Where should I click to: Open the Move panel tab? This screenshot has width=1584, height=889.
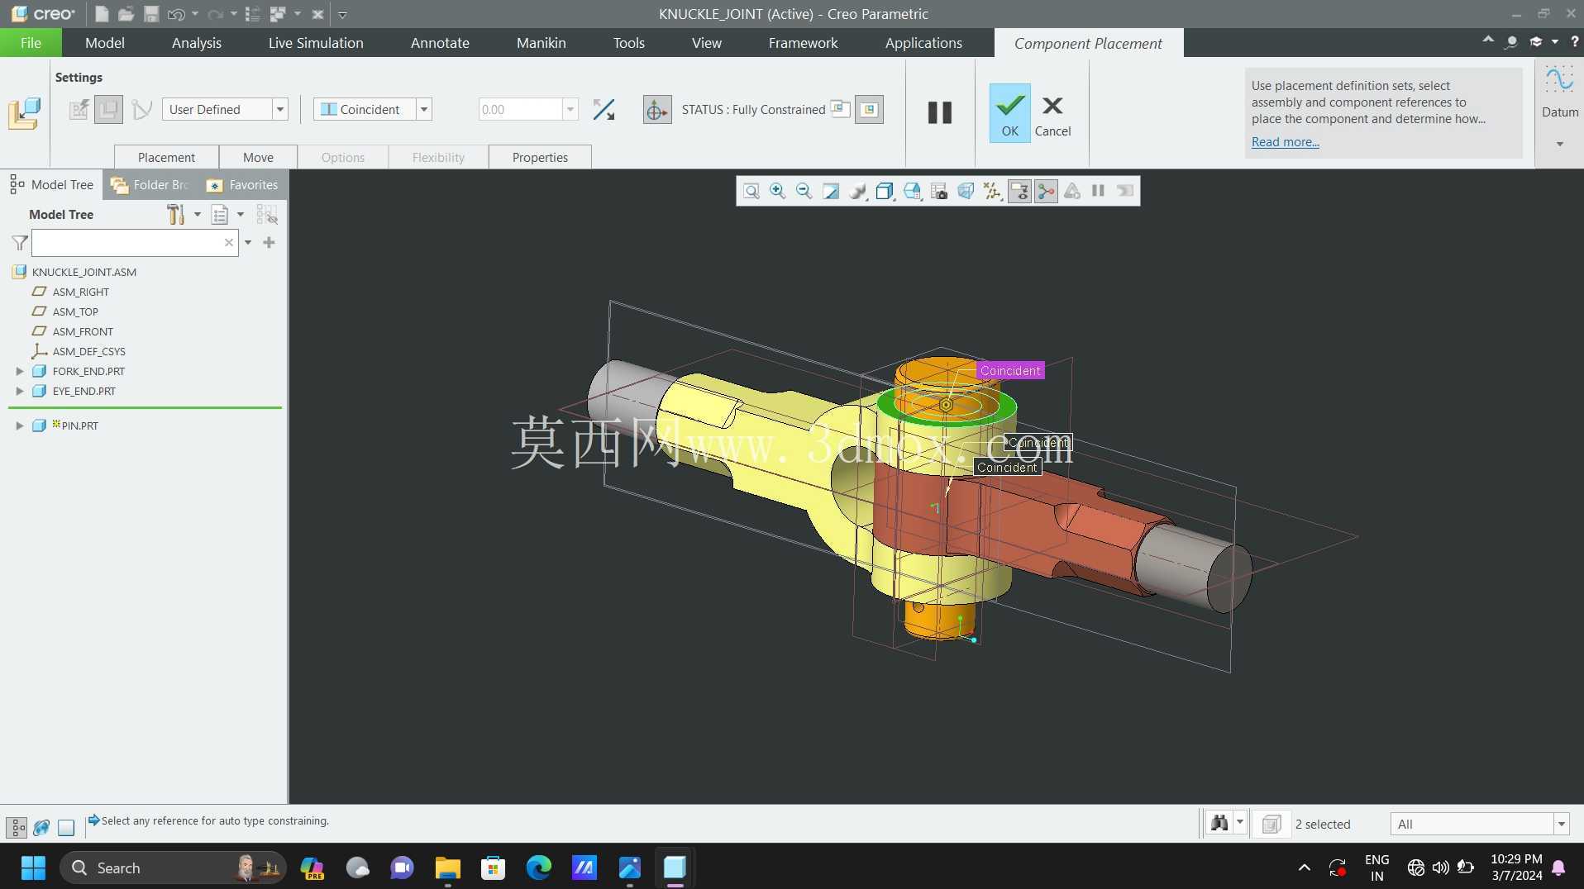tap(258, 157)
